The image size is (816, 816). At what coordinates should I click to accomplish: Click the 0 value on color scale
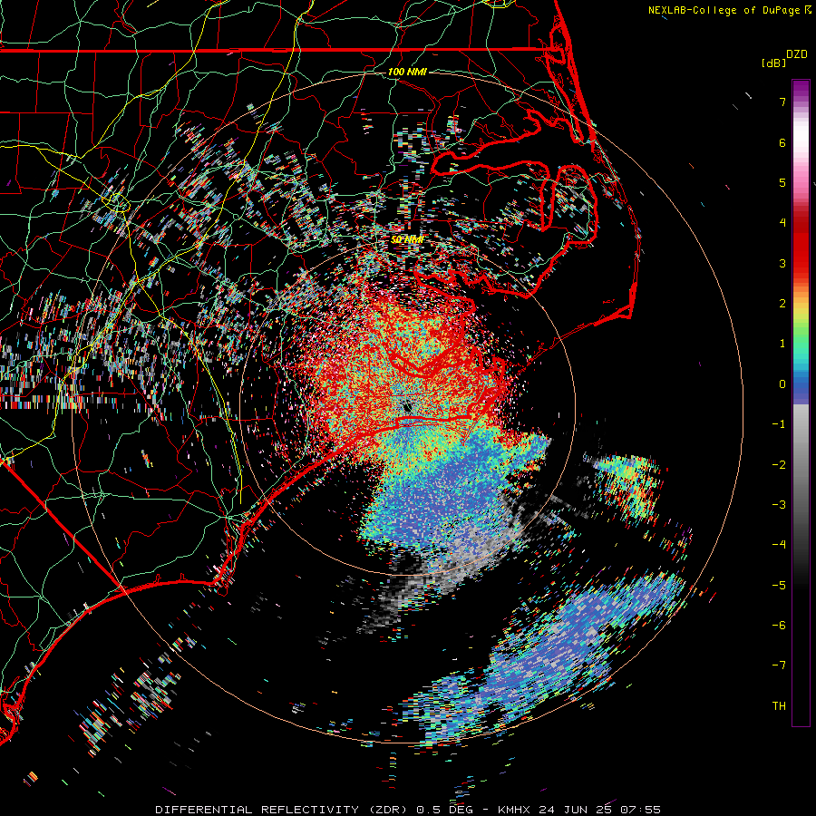[x=782, y=384]
